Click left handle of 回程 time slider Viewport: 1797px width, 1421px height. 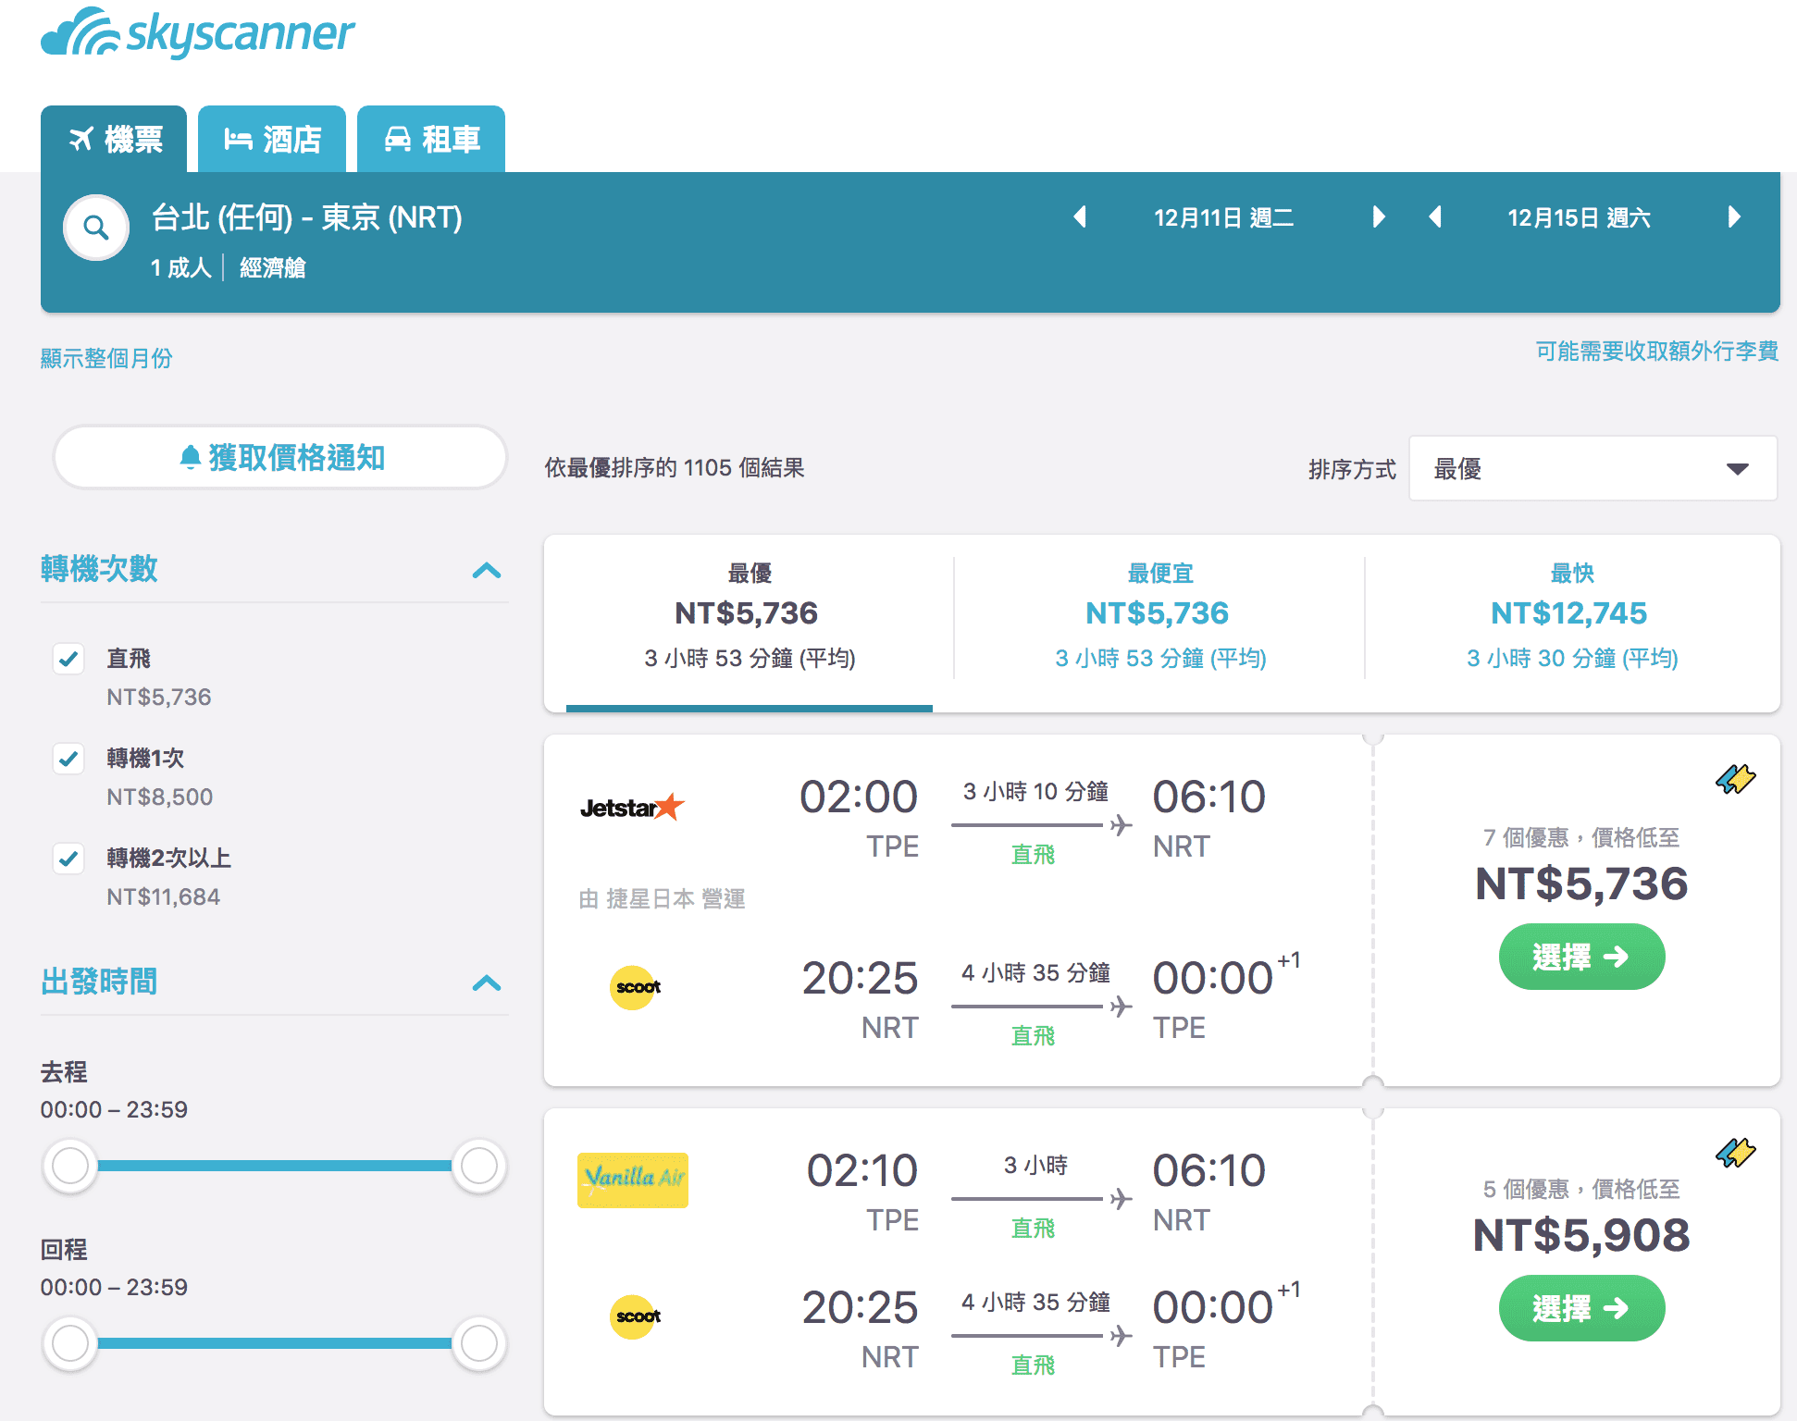70,1343
